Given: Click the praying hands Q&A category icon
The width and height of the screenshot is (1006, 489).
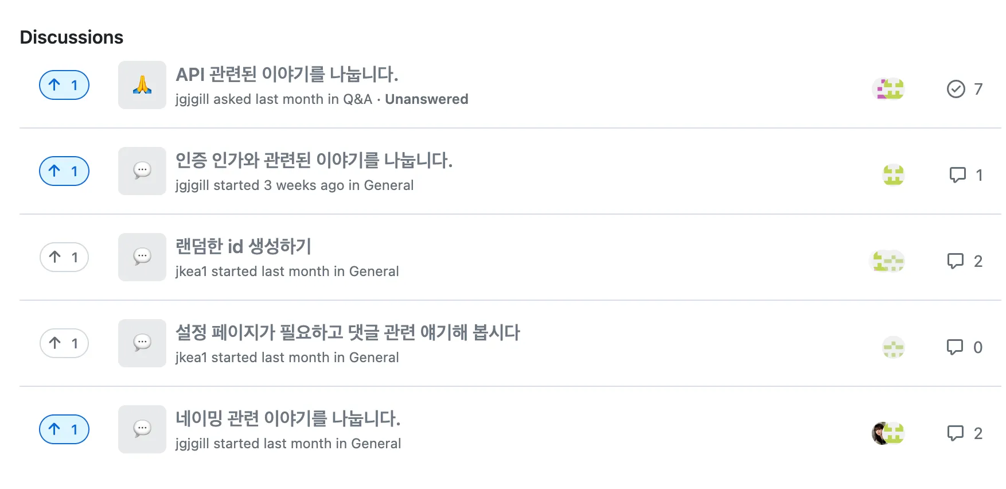Looking at the screenshot, I should click(x=142, y=85).
